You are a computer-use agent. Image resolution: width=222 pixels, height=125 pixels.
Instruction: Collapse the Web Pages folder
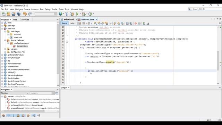click(x=5, y=32)
